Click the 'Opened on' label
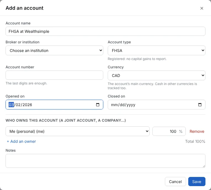Screen dimensions: 211x190 15,96
